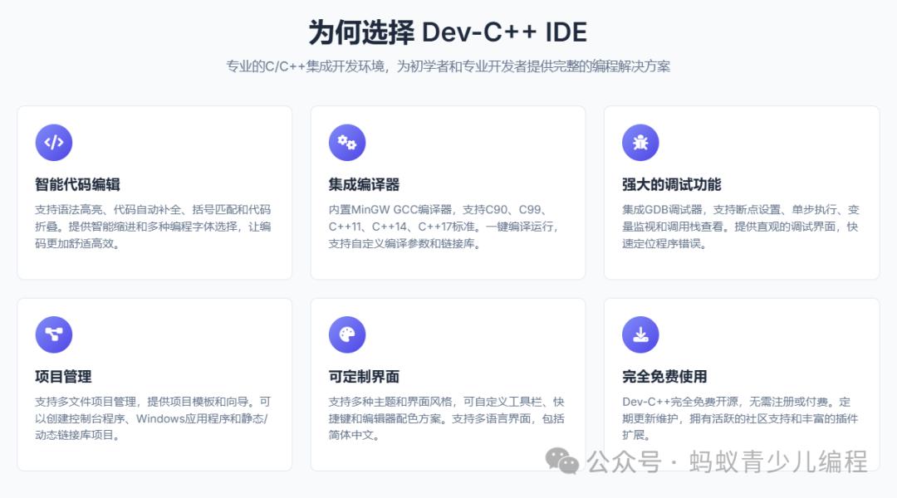This screenshot has height=498, width=897.
Task: Click the bug icon above 强大的调试功能
Action: (640, 143)
